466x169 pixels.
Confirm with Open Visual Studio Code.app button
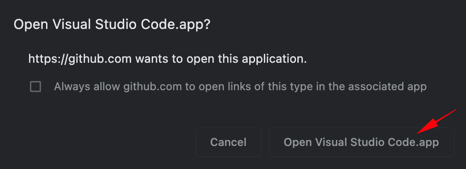click(x=361, y=142)
